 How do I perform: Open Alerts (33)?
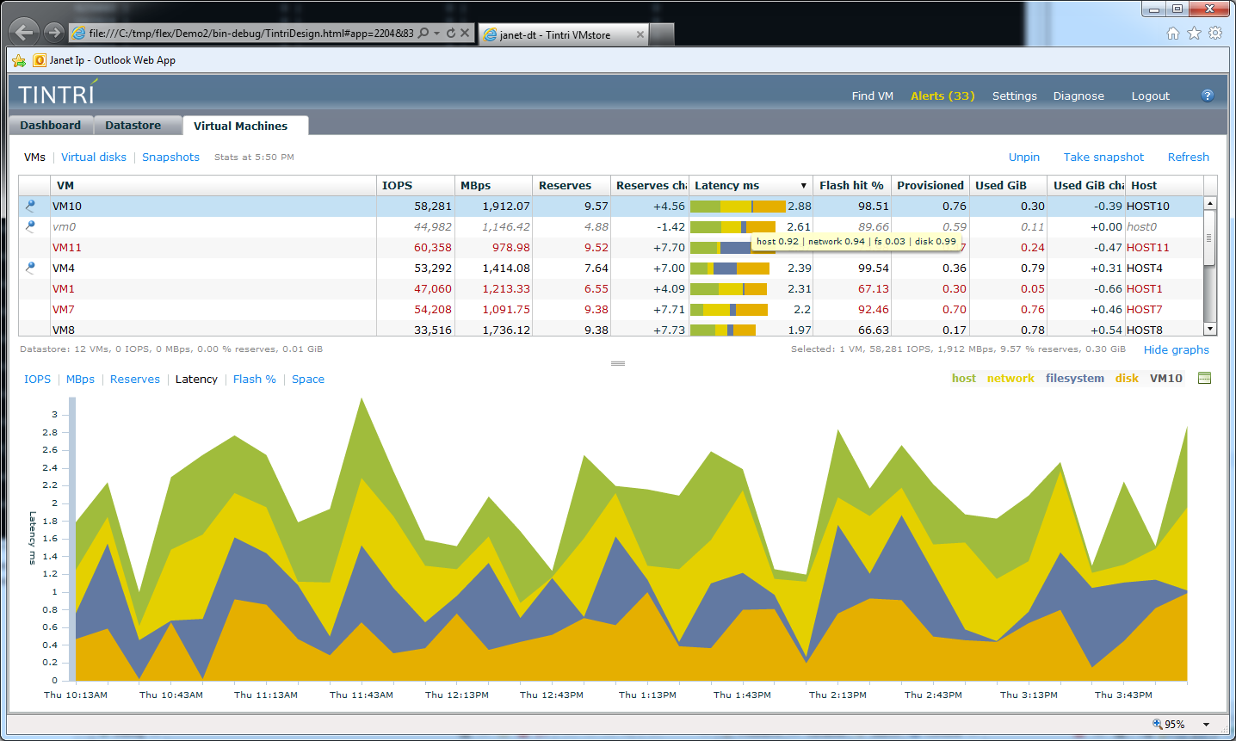(942, 96)
